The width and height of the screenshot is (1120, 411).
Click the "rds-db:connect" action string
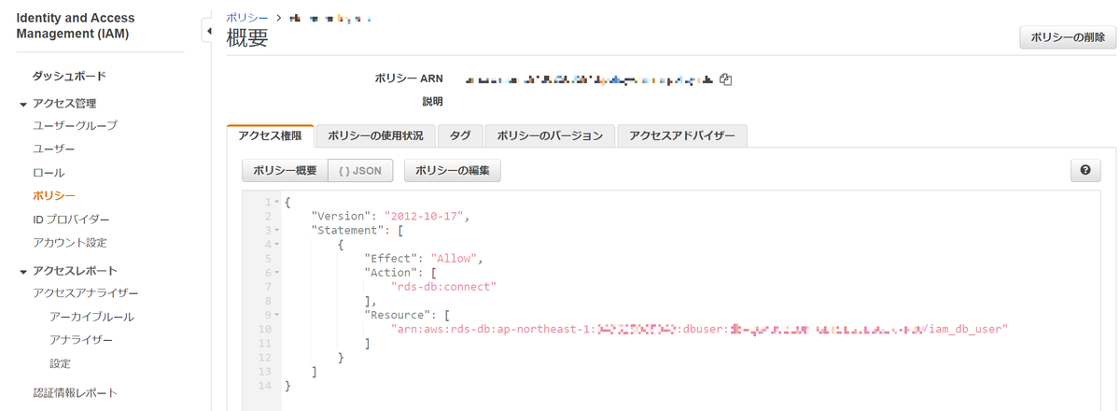pos(443,287)
